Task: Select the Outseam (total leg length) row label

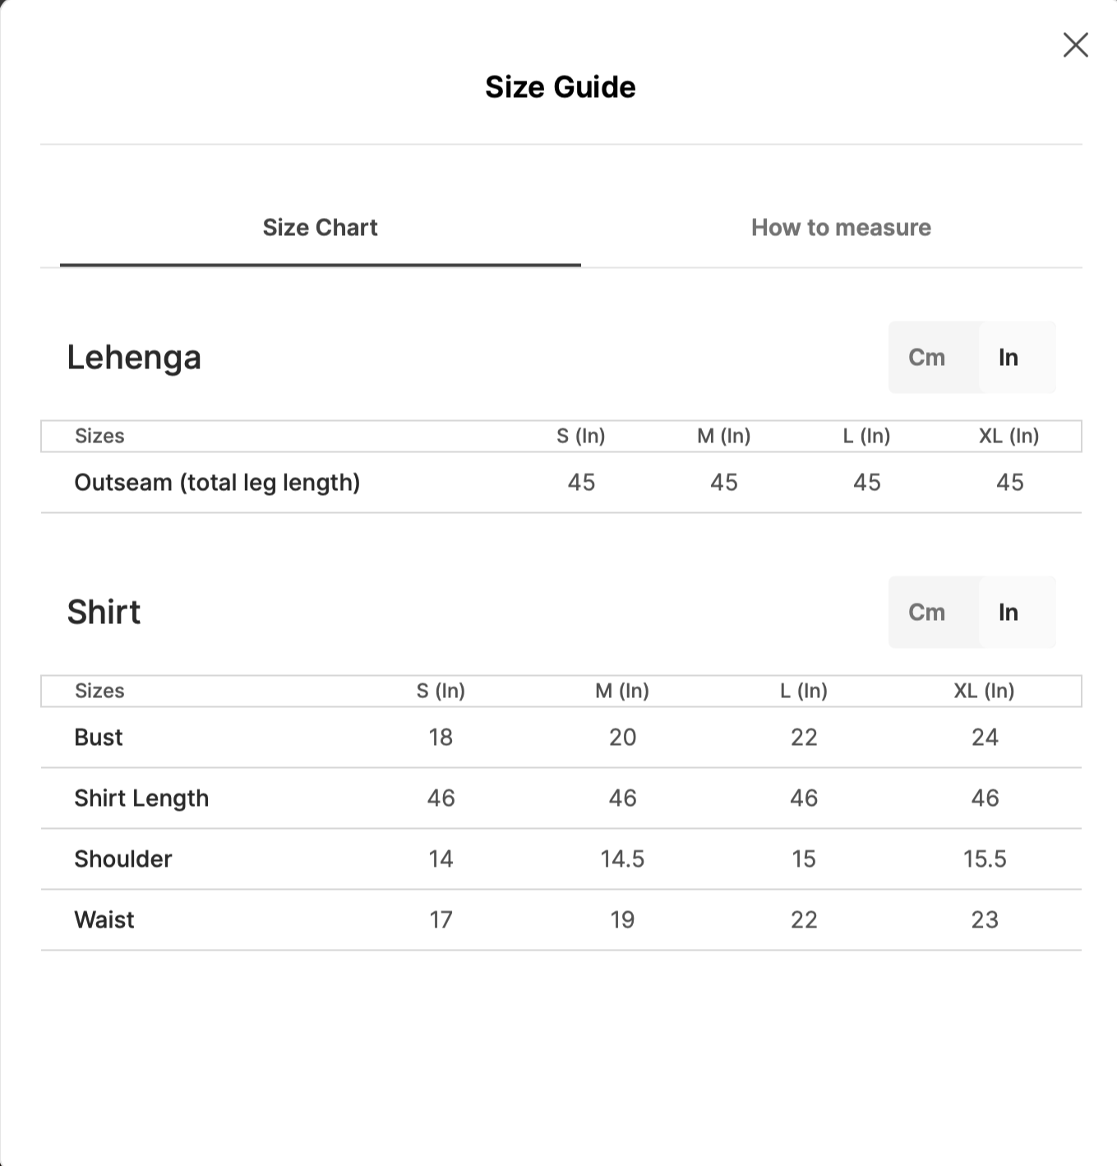Action: 217,483
